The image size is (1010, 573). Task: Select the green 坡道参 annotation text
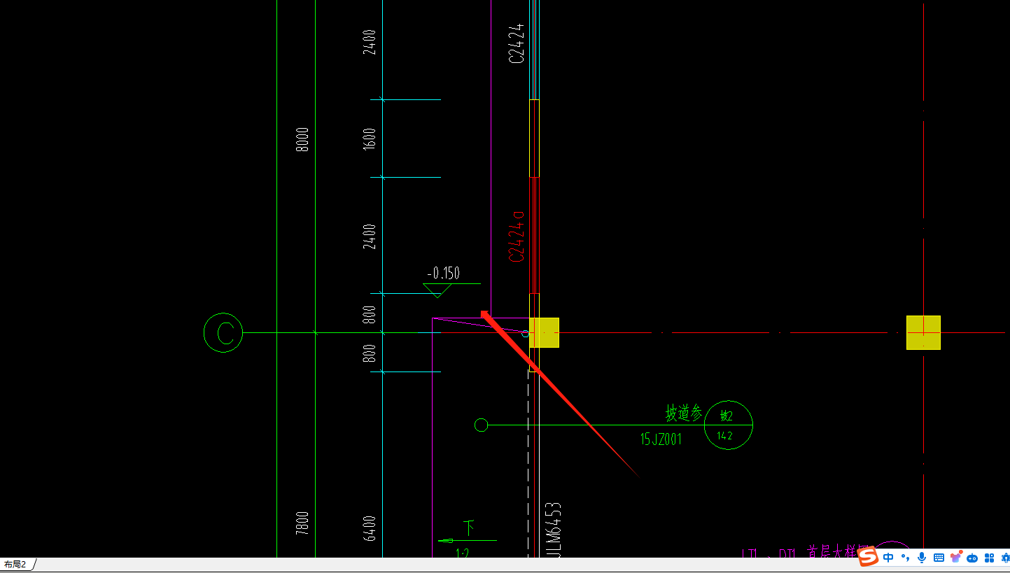[x=684, y=413]
